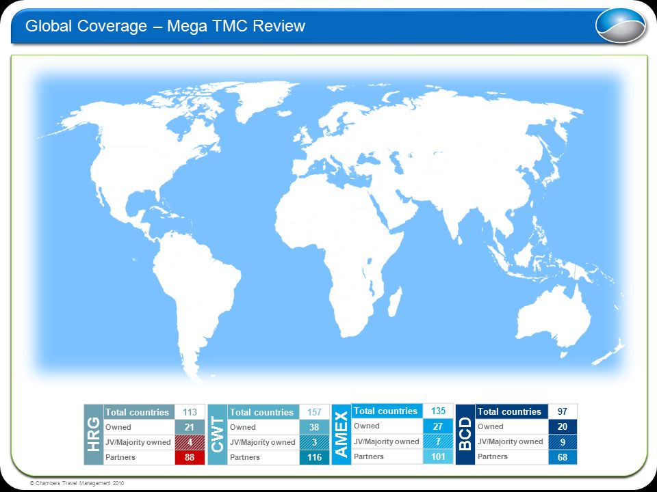Image resolution: width=657 pixels, height=492 pixels.
Task: Click HRG JV/Majority owned value 4
Action: pos(190,442)
